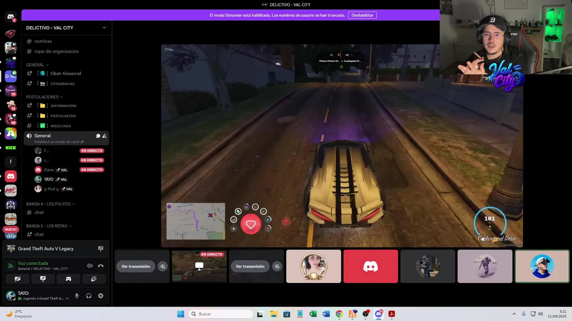This screenshot has height=321, width=572.
Task: Open Windows Start menu
Action: pos(181,314)
